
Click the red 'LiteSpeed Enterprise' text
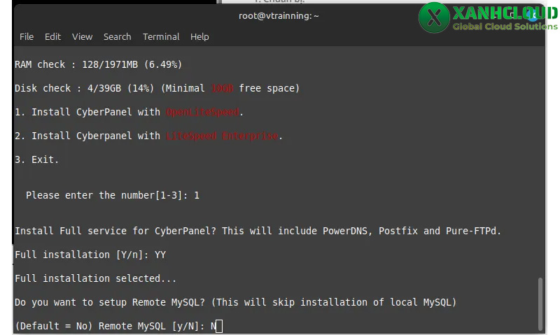tap(222, 136)
